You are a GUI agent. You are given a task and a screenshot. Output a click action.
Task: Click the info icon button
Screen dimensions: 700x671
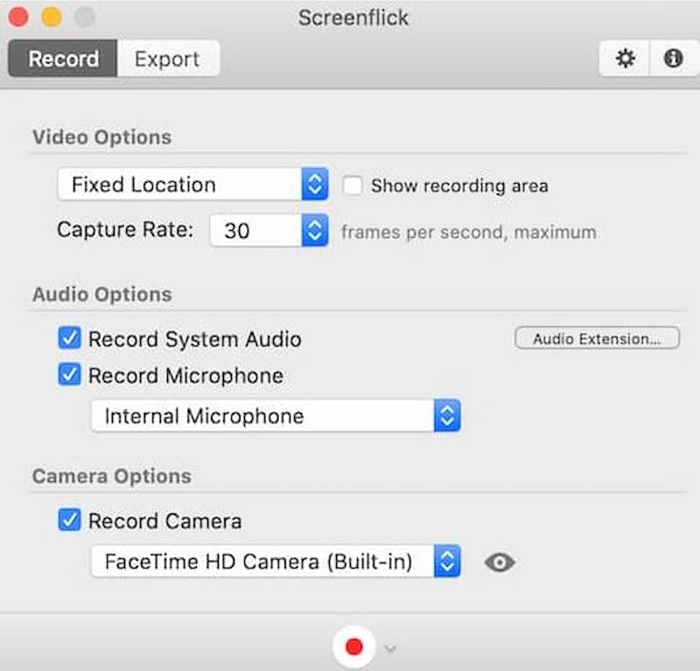click(x=673, y=59)
